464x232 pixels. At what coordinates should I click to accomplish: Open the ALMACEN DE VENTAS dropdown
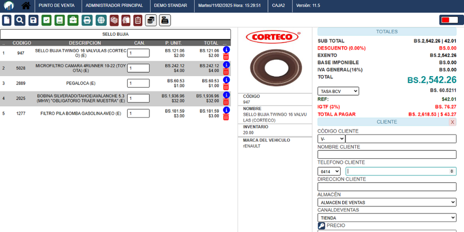387,202
